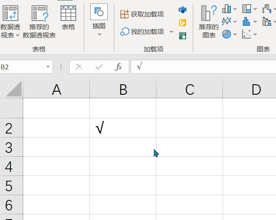Click the People Graph add-in icon
276x220 pixels.
[183, 36]
